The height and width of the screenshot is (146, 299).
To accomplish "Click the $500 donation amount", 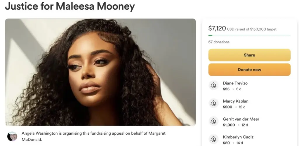I will pyautogui.click(x=227, y=107).
